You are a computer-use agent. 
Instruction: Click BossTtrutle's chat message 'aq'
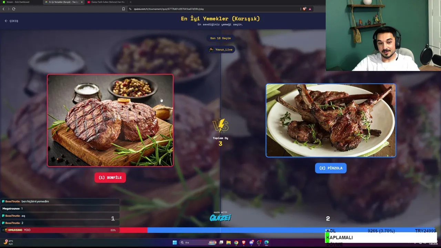[60, 216]
